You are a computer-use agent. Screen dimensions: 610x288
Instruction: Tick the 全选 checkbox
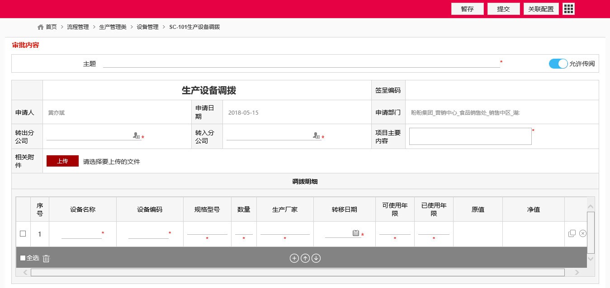(23, 258)
